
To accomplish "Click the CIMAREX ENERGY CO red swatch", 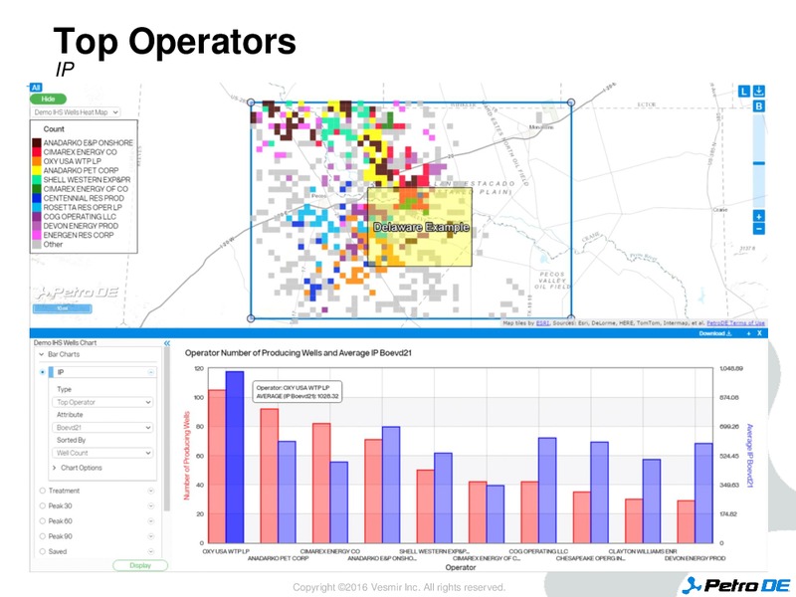I will pyautogui.click(x=37, y=152).
